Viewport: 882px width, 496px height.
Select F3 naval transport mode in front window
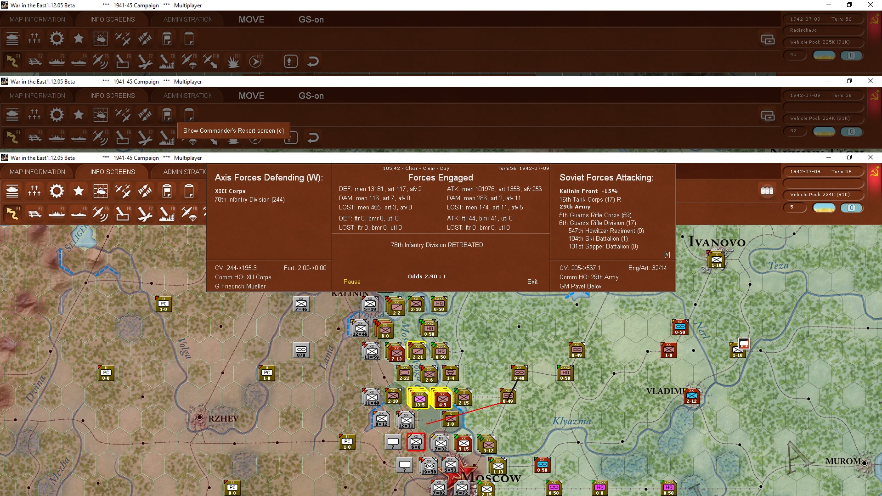[x=57, y=213]
